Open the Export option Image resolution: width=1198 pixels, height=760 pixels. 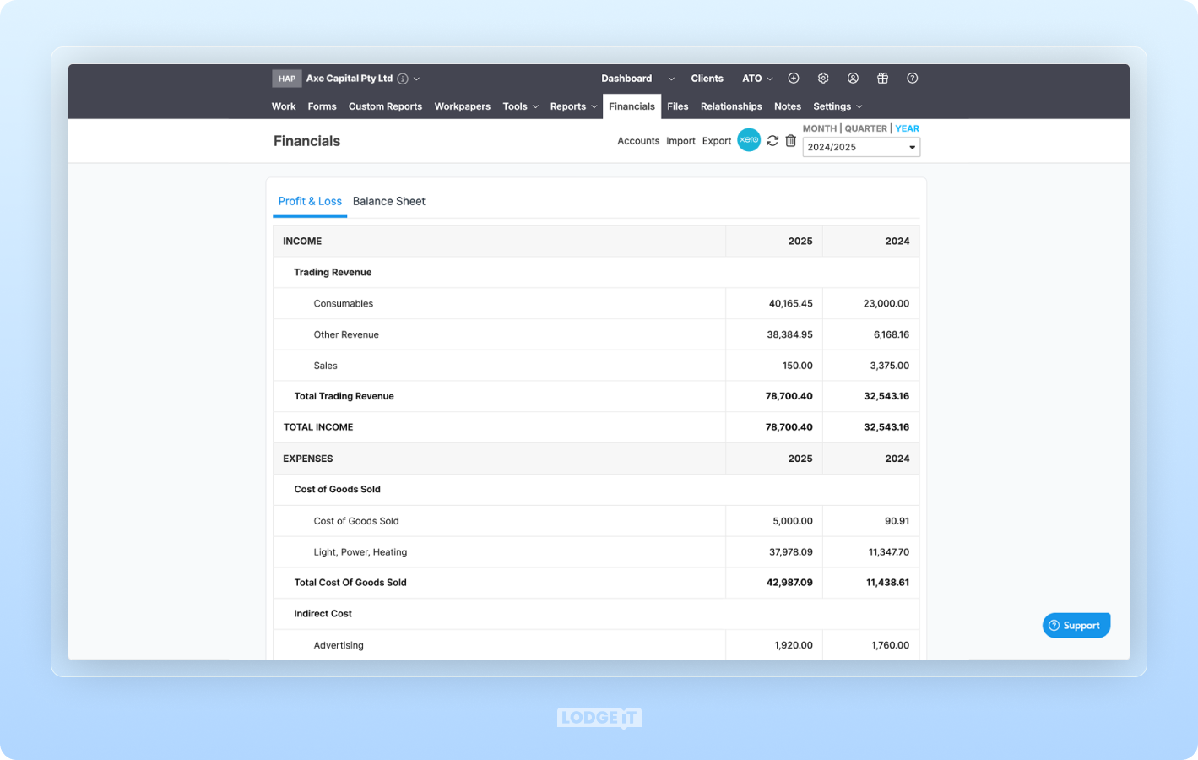tap(717, 141)
